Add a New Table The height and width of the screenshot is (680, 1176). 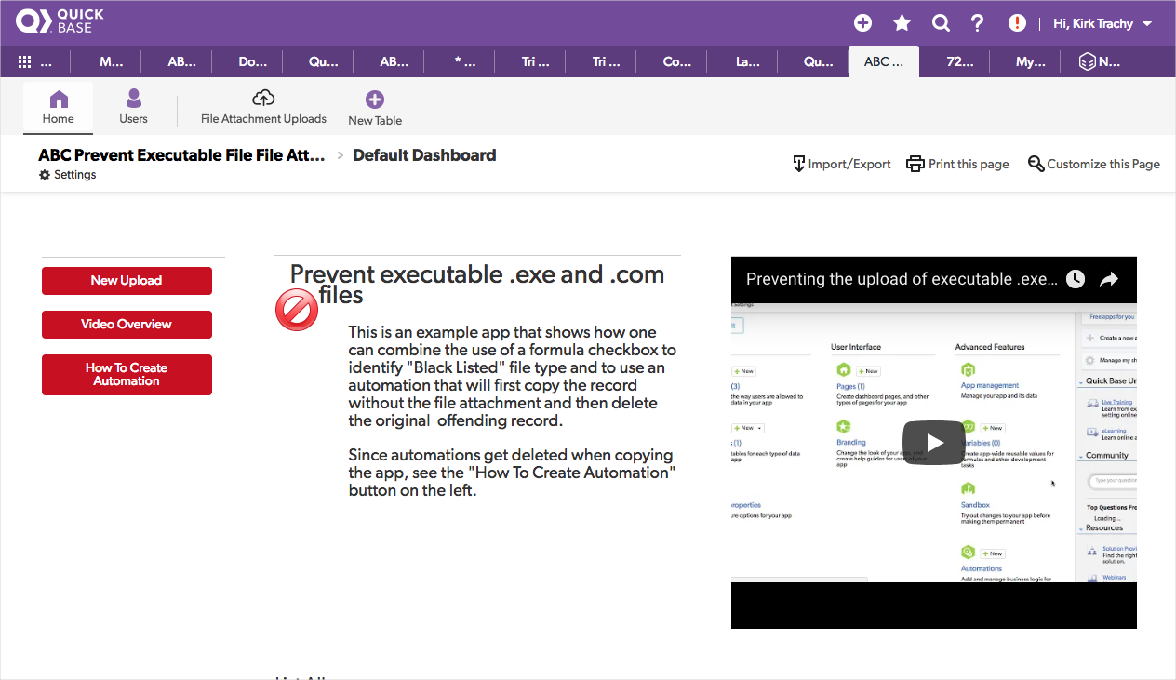pyautogui.click(x=375, y=108)
